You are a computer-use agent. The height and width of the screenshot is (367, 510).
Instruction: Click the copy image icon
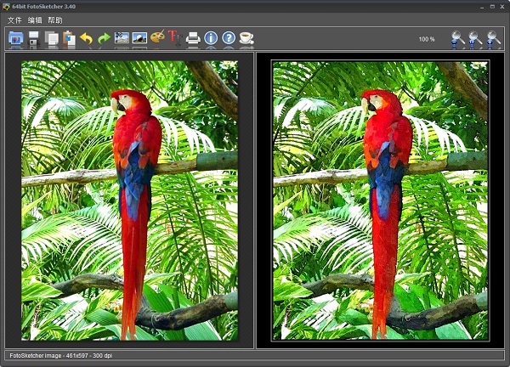52,38
